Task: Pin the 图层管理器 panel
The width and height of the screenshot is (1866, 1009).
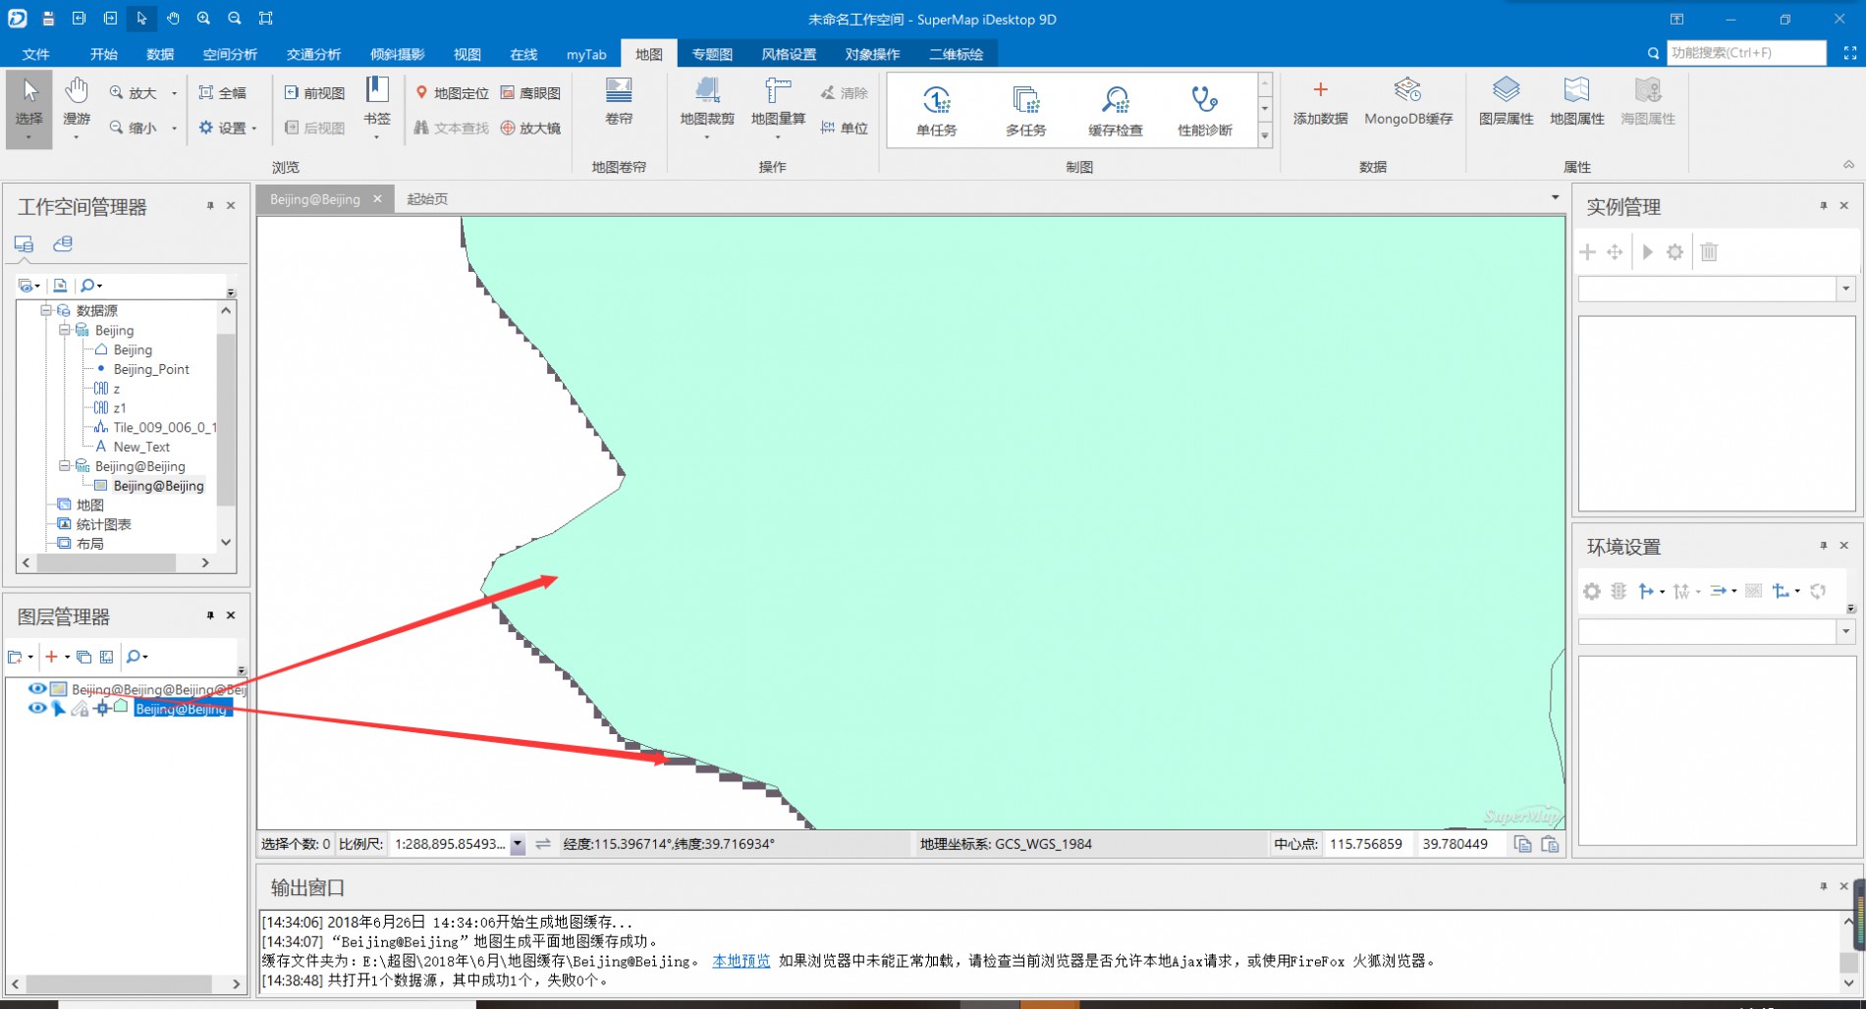Action: (x=210, y=615)
